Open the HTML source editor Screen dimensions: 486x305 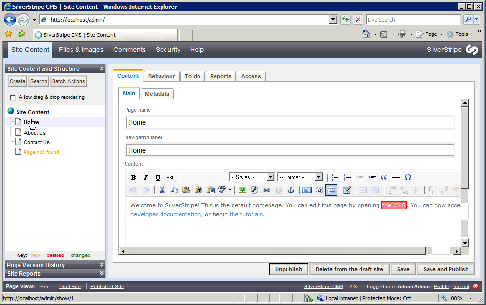click(x=307, y=190)
